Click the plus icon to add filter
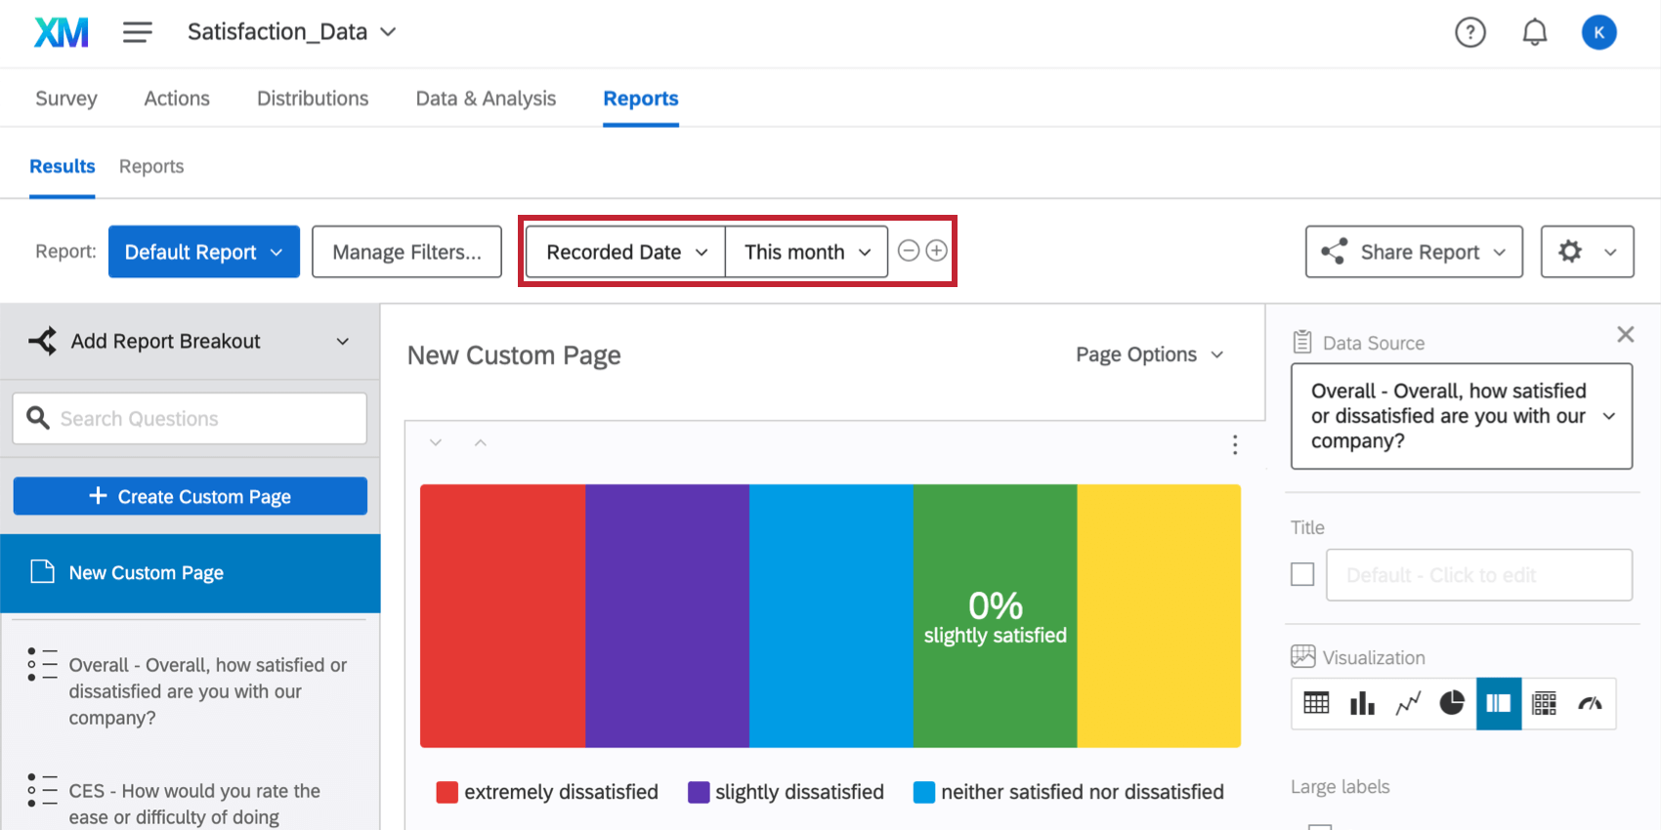 coord(936,251)
